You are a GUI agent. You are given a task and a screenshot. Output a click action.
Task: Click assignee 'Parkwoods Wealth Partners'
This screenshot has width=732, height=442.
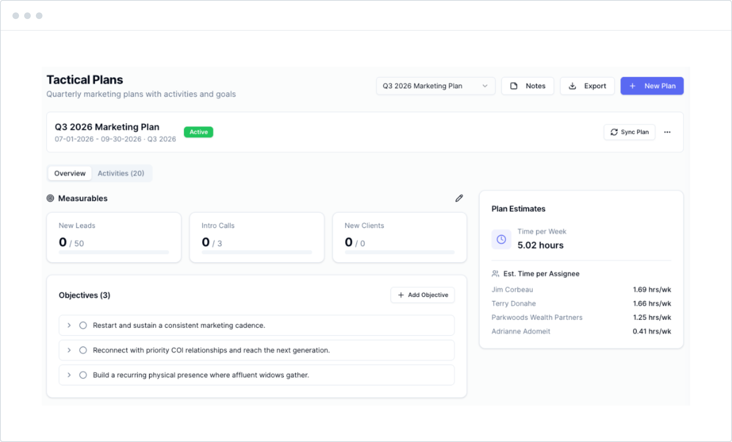(x=537, y=318)
